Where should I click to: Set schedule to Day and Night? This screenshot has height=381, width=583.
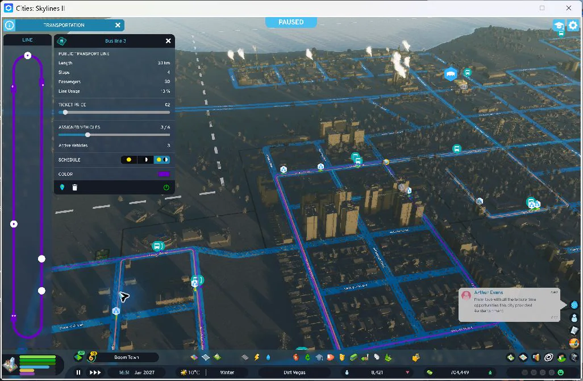(x=162, y=160)
